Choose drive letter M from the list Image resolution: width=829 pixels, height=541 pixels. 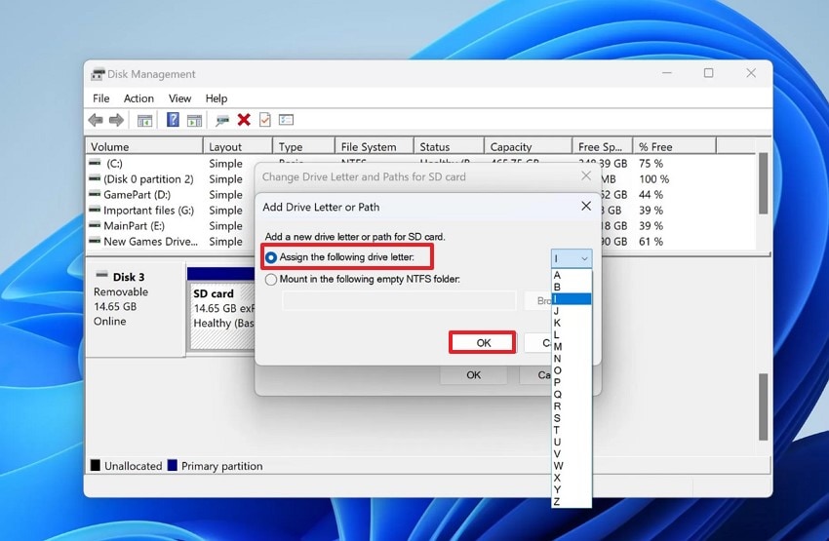pos(571,347)
